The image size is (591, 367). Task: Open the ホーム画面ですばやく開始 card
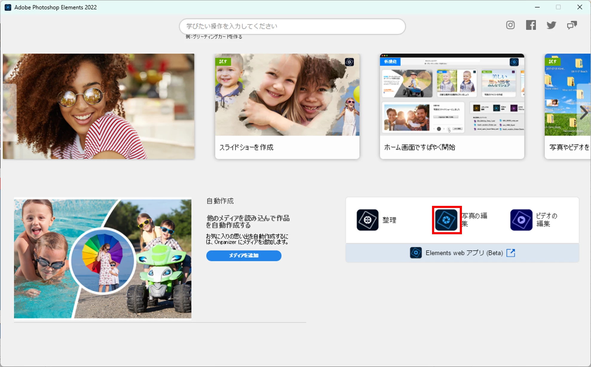point(452,106)
